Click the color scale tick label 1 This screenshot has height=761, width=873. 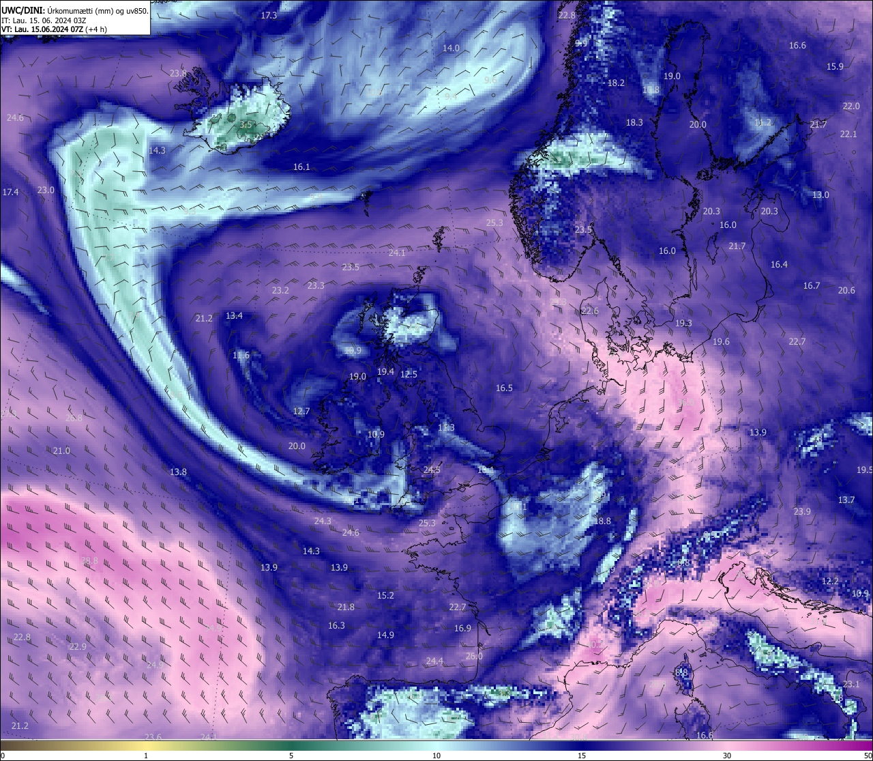click(x=146, y=756)
